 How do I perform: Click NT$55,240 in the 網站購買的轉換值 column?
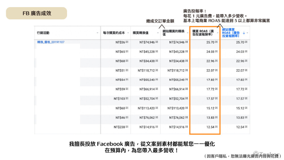point(177,80)
